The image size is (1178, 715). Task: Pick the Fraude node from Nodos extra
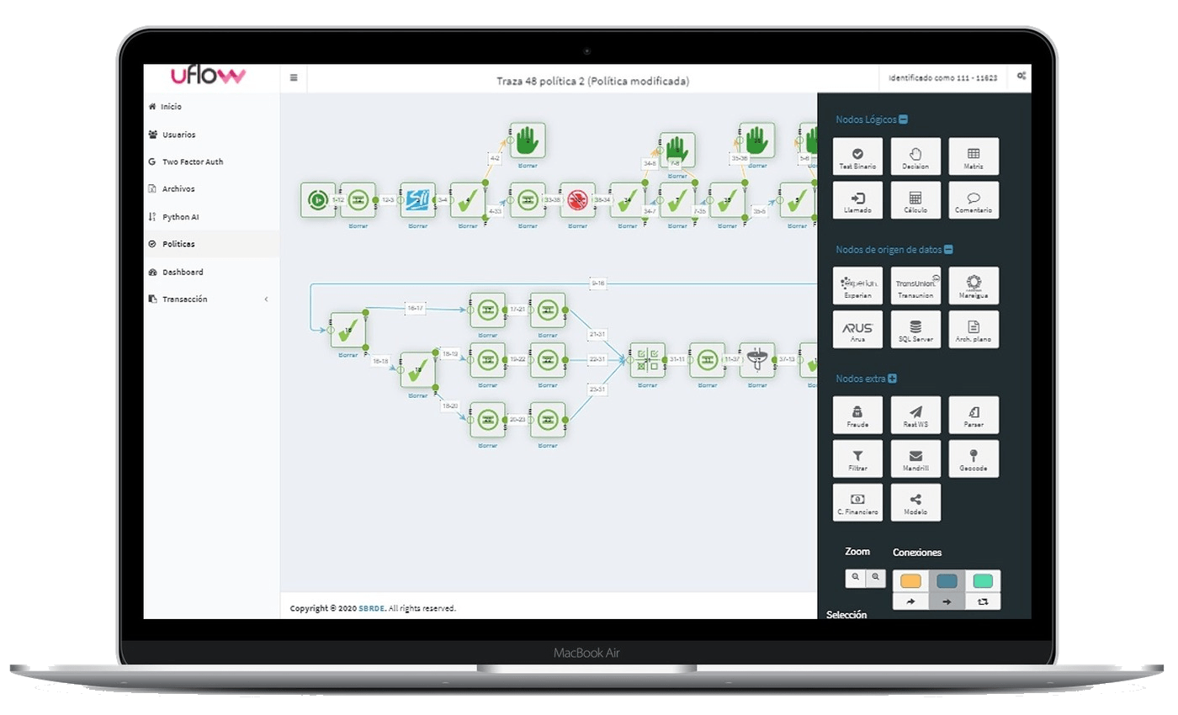point(857,414)
